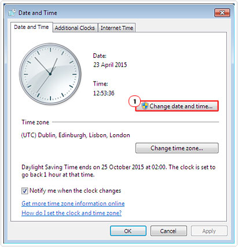Open Change date and time settings
Viewport: 238px width, 247px height.
[177, 106]
